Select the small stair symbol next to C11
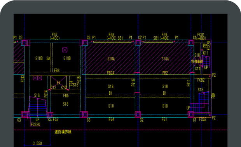Viewport: 241px width, 147px height. click(x=206, y=61)
